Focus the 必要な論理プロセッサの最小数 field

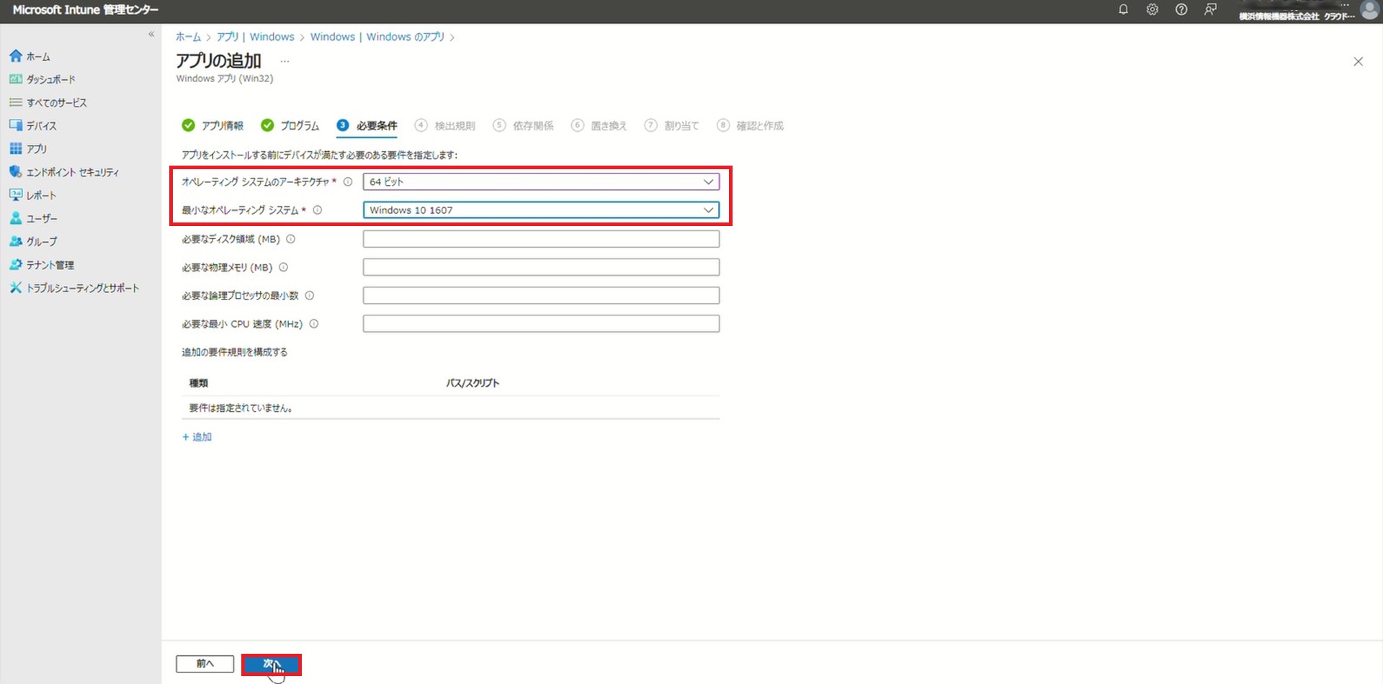point(541,295)
